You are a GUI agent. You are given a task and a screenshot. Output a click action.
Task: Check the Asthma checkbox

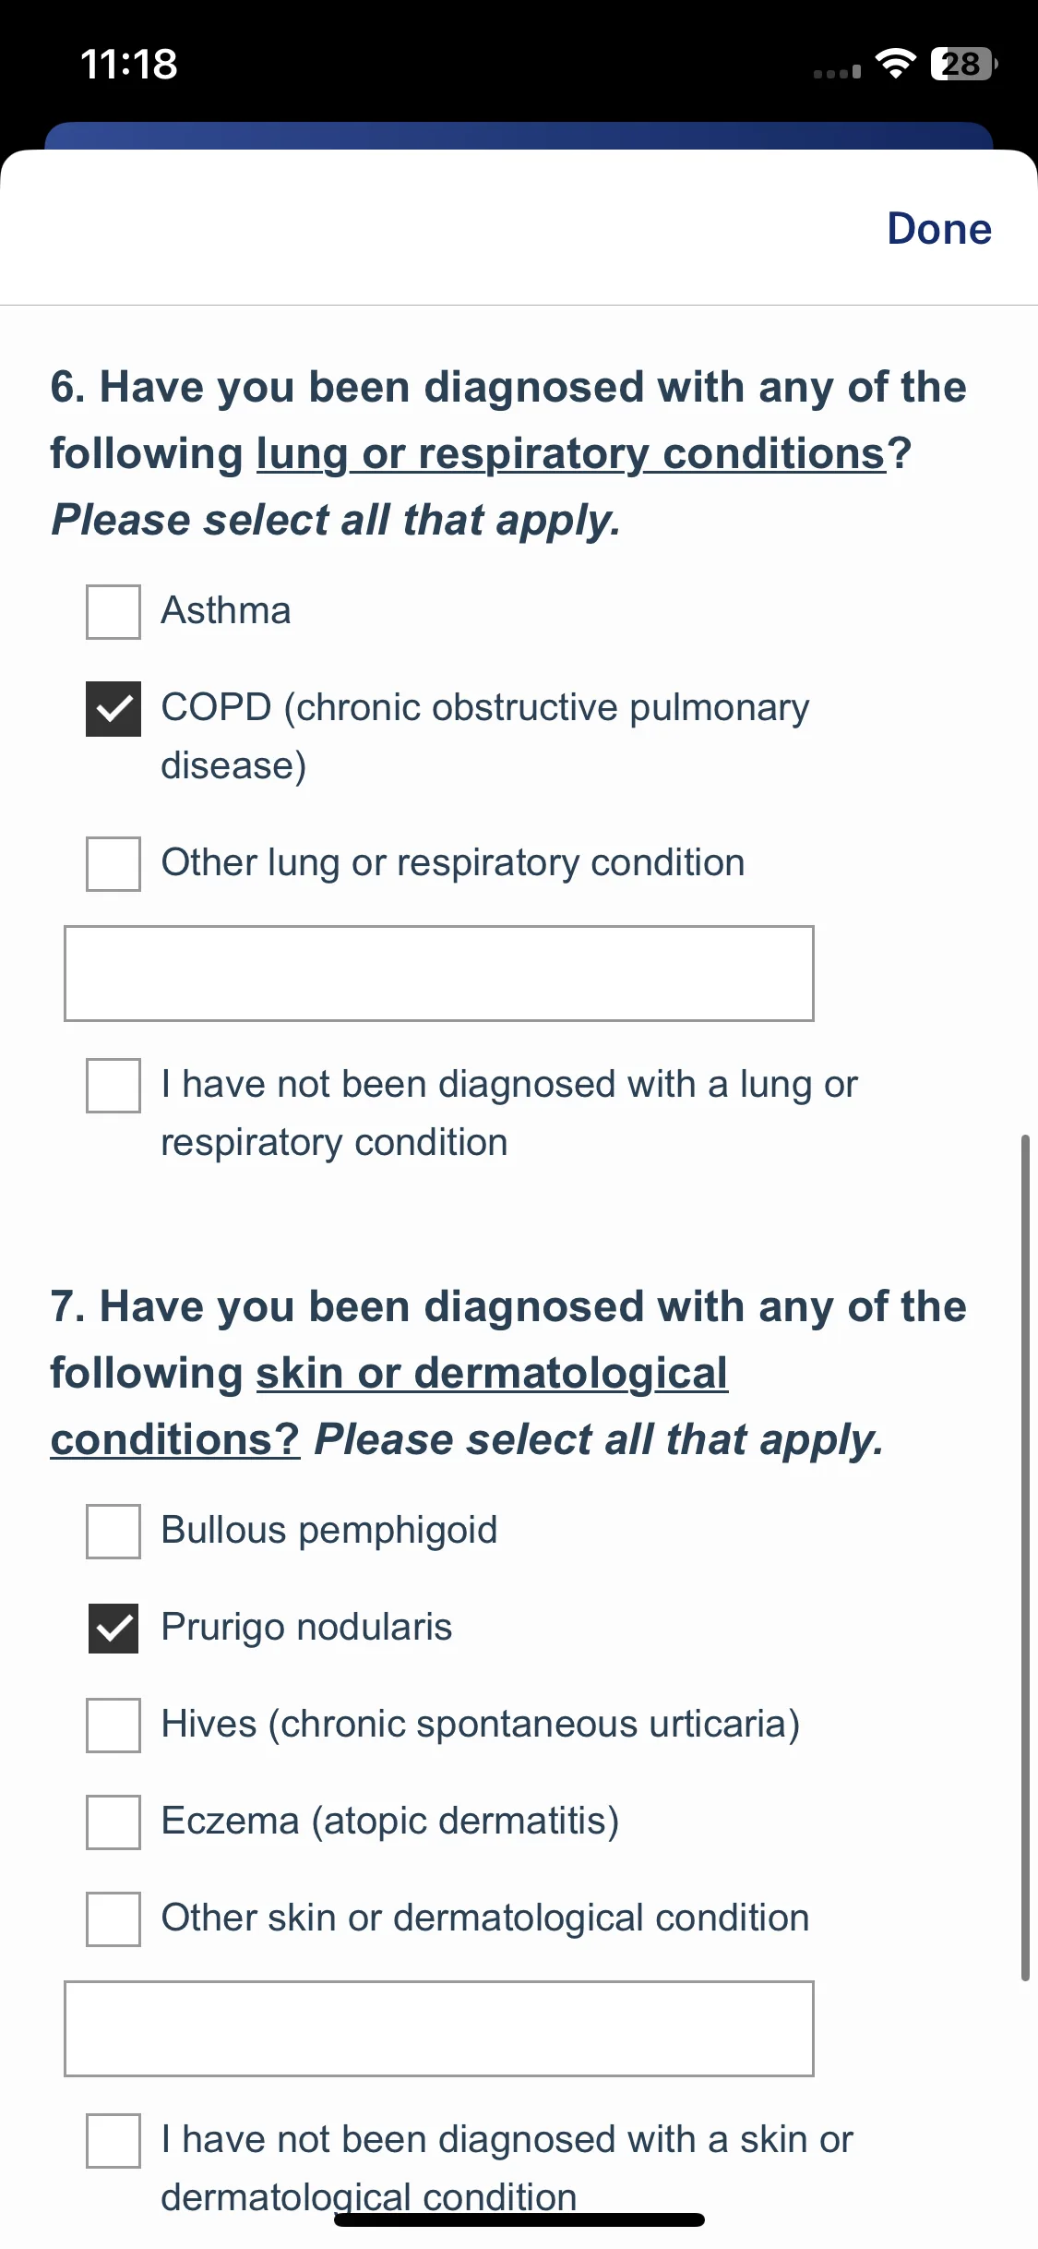click(113, 611)
